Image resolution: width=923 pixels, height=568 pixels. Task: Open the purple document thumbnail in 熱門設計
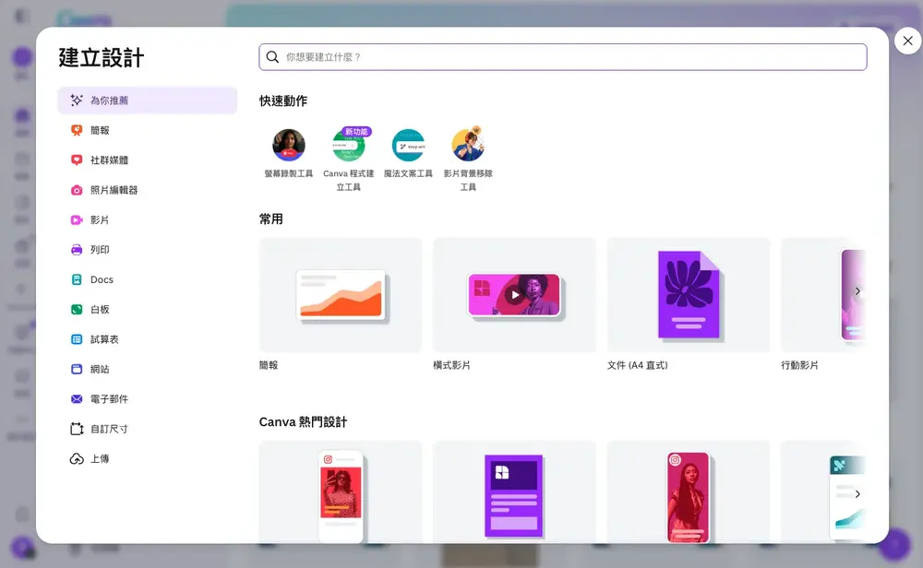pos(514,492)
